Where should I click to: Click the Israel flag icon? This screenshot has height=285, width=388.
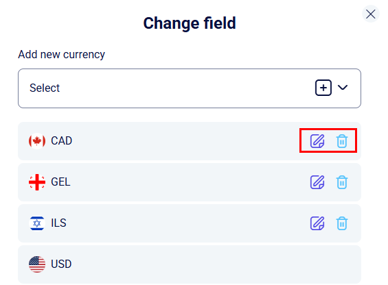37,223
